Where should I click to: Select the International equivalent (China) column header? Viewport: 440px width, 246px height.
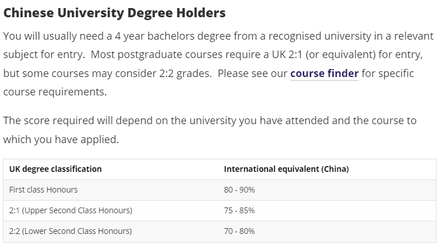tap(286, 169)
